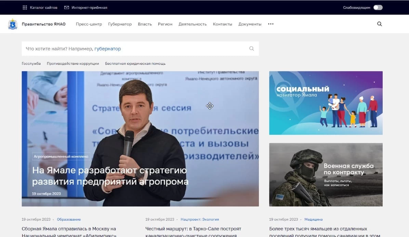
Task: Open Бесплатная юридическая помощь link
Action: [x=136, y=63]
